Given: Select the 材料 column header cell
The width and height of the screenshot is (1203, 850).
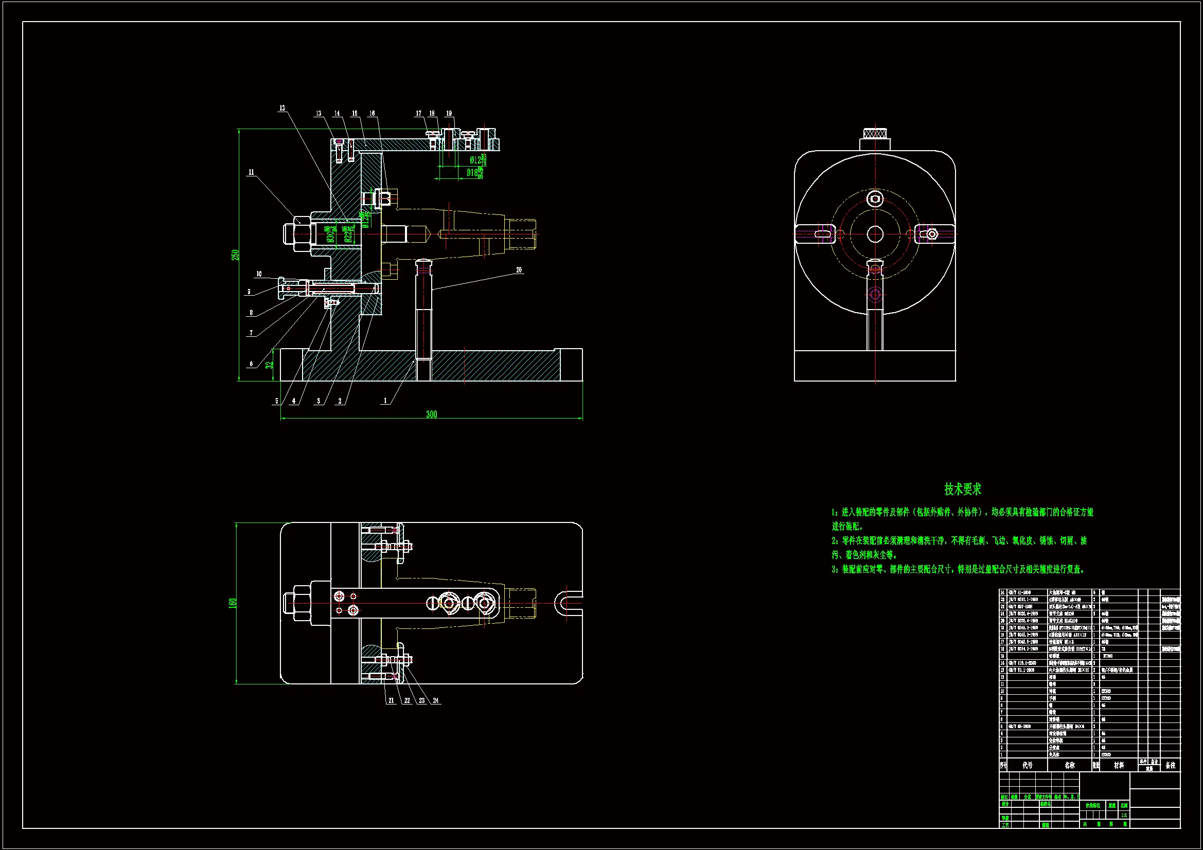Looking at the screenshot, I should (x=1119, y=765).
